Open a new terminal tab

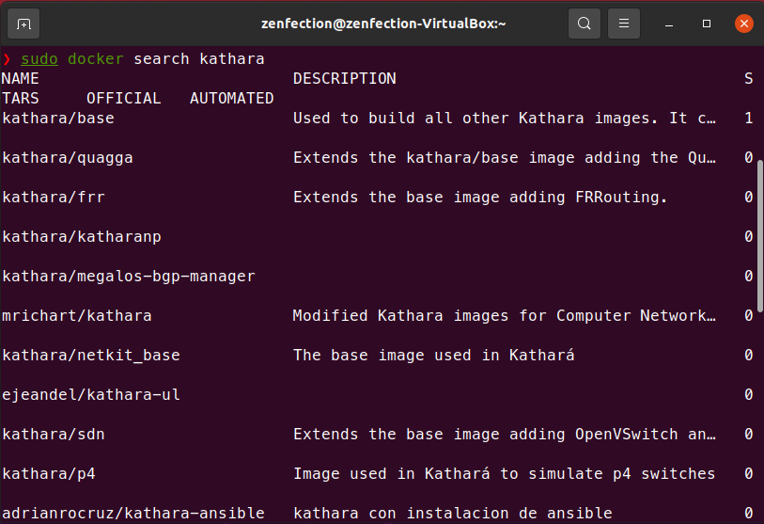coord(23,24)
